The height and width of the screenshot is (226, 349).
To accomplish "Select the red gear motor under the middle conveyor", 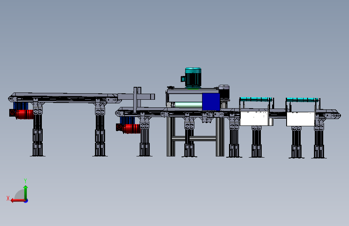I will pos(128,129).
